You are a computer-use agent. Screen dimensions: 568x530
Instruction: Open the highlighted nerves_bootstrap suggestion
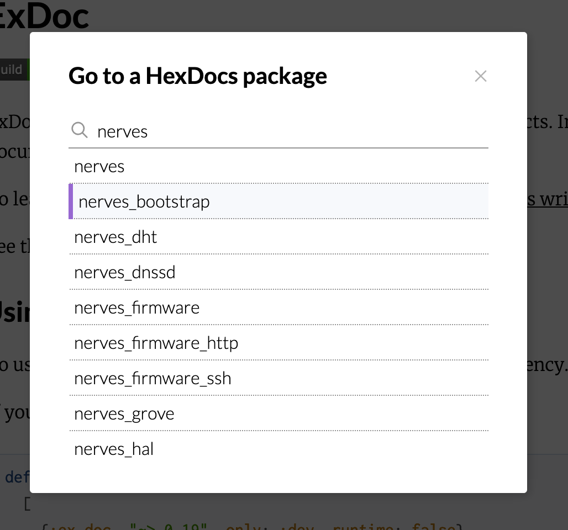(144, 202)
